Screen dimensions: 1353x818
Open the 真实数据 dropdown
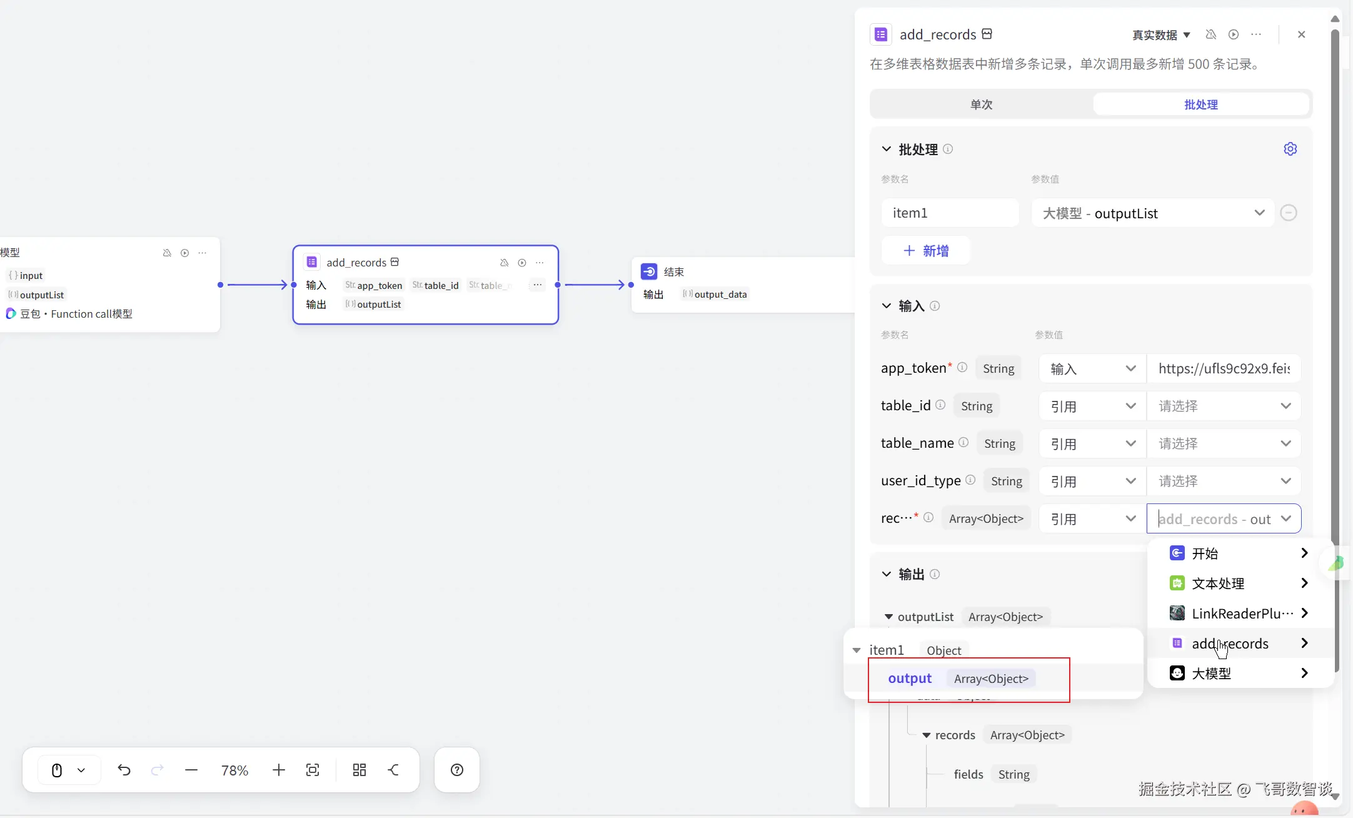point(1161,35)
